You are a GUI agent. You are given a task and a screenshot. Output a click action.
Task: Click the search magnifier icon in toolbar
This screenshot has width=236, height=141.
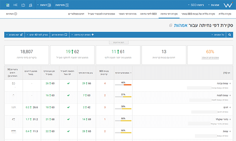(229, 35)
